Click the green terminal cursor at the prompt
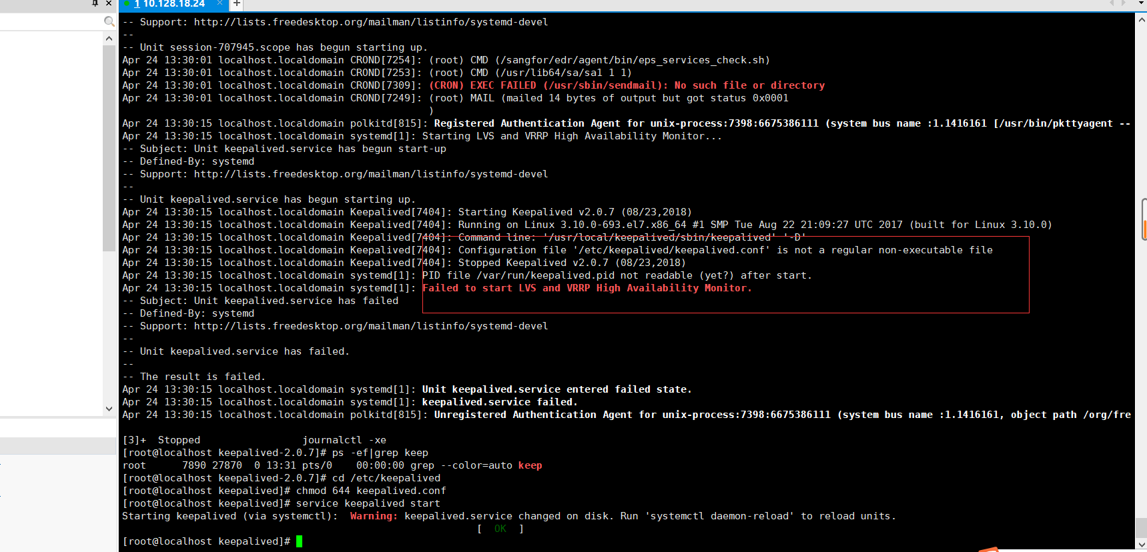Viewport: 1147px width, 552px height. (x=300, y=541)
